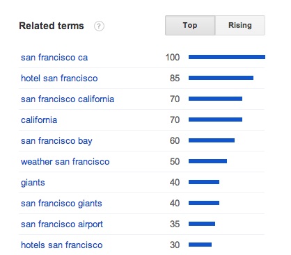
Task: Select the 'giants' related term
Action: point(33,183)
